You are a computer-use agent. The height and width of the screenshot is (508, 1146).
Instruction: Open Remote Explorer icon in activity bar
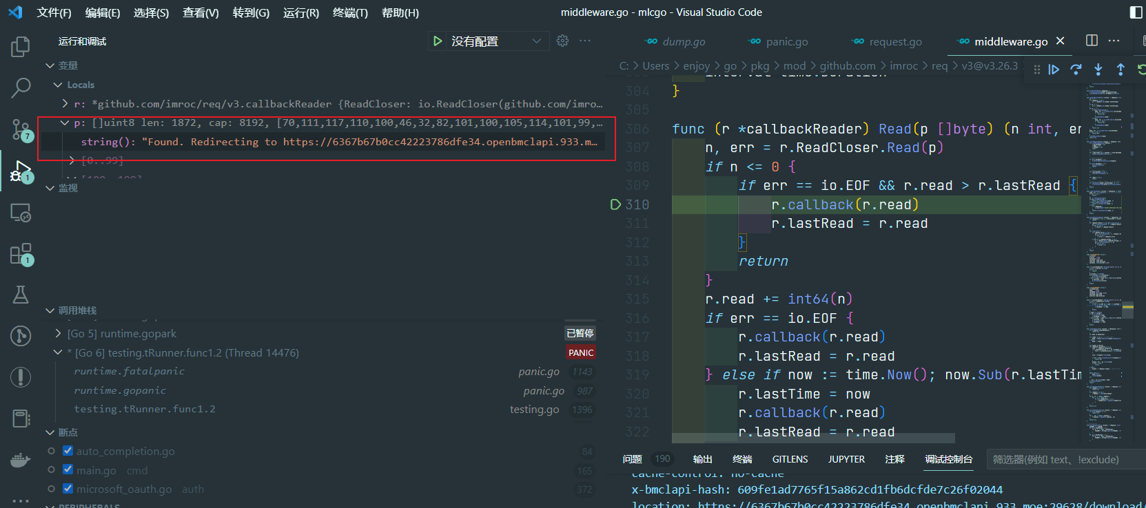[21, 213]
